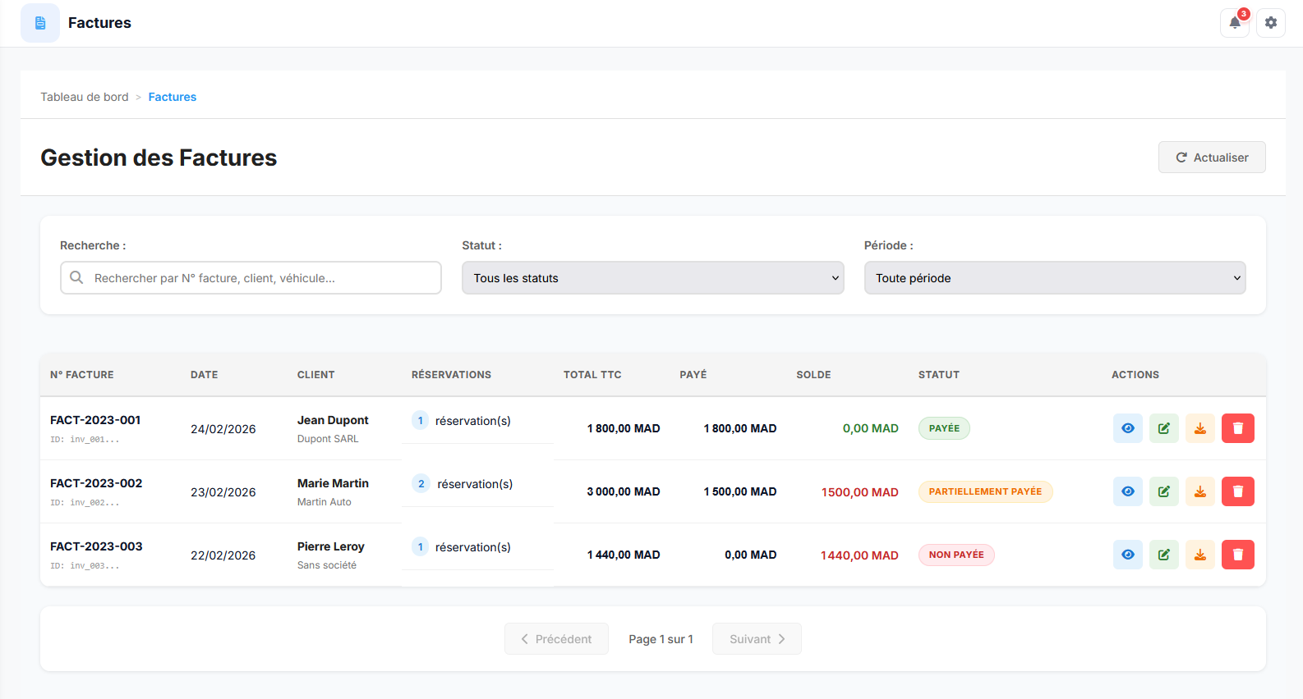
Task: View invoice FACT-2023-001 with eye icon
Action: tap(1127, 428)
